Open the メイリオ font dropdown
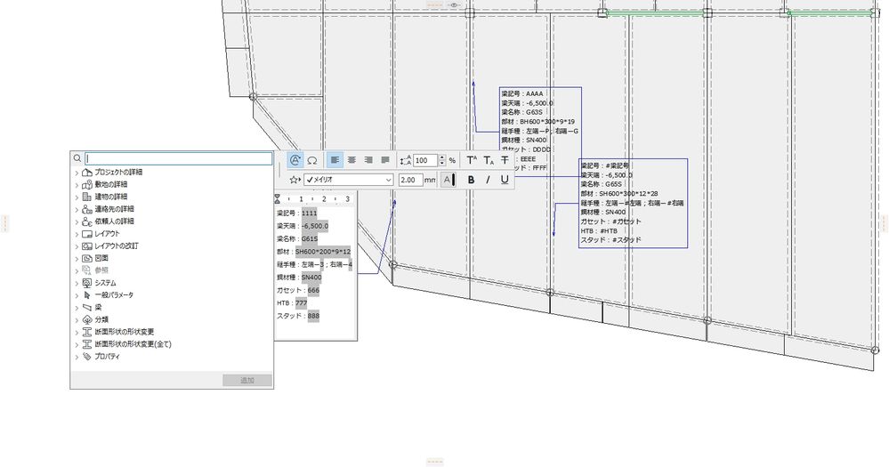Image resolution: width=889 pixels, height=467 pixels. (349, 180)
